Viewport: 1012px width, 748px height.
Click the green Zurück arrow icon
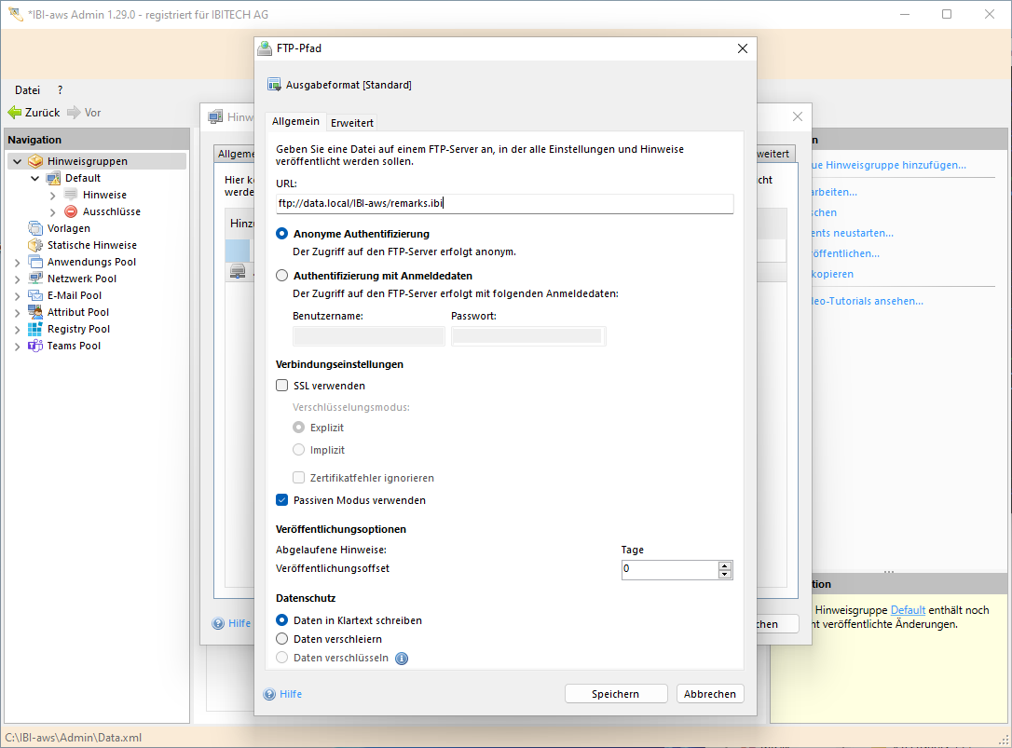tap(14, 113)
